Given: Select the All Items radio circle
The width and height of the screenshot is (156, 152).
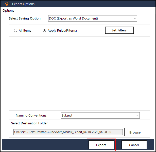Looking at the screenshot, I should [x=15, y=30].
